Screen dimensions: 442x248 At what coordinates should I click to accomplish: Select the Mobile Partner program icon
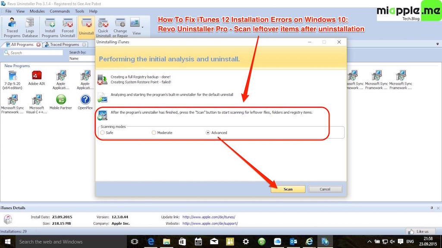coord(61,102)
